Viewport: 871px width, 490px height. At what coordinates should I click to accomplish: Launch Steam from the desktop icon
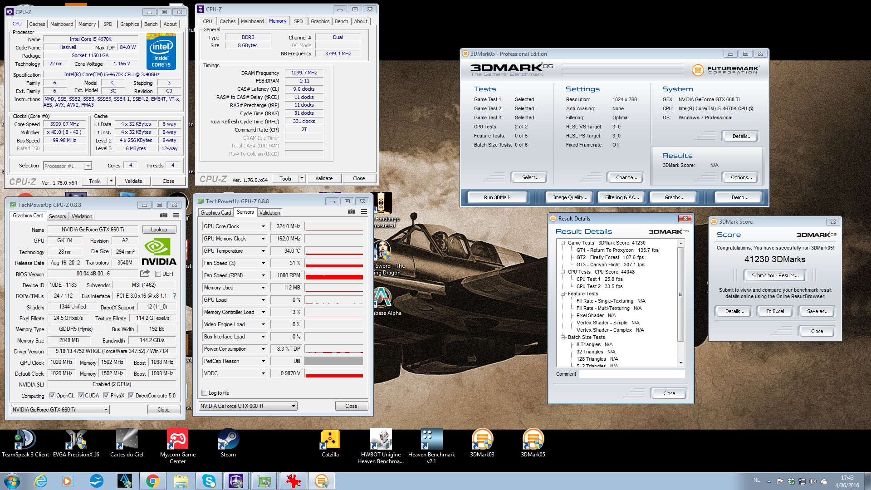pyautogui.click(x=228, y=443)
